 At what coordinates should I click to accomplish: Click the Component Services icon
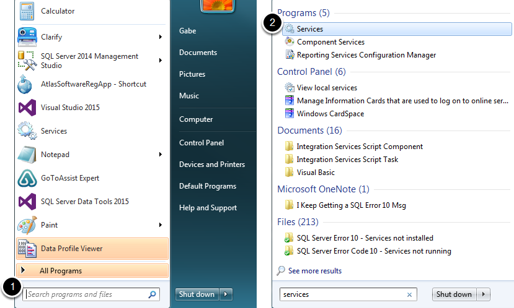pyautogui.click(x=289, y=41)
